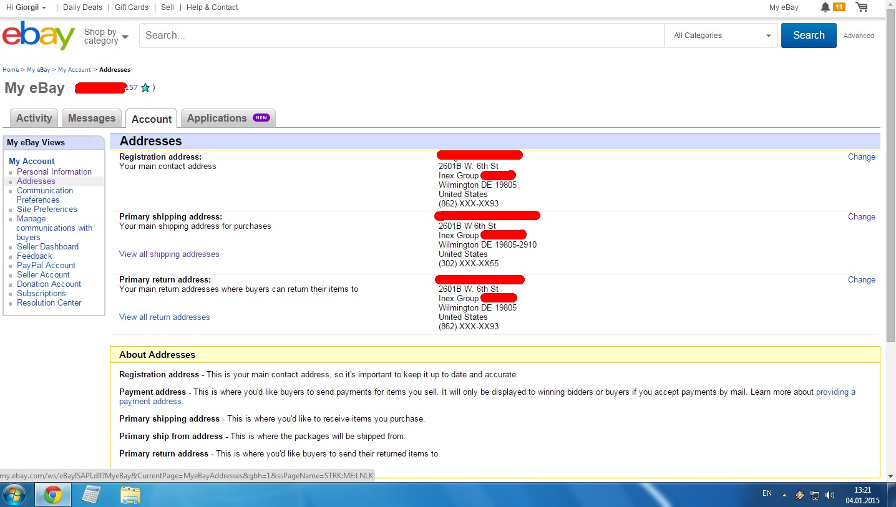Change the Primary shipping address
896x507 pixels.
[862, 217]
